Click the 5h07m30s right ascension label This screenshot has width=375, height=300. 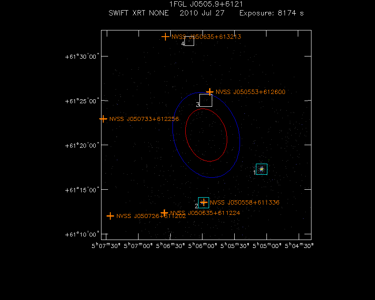pyautogui.click(x=106, y=246)
